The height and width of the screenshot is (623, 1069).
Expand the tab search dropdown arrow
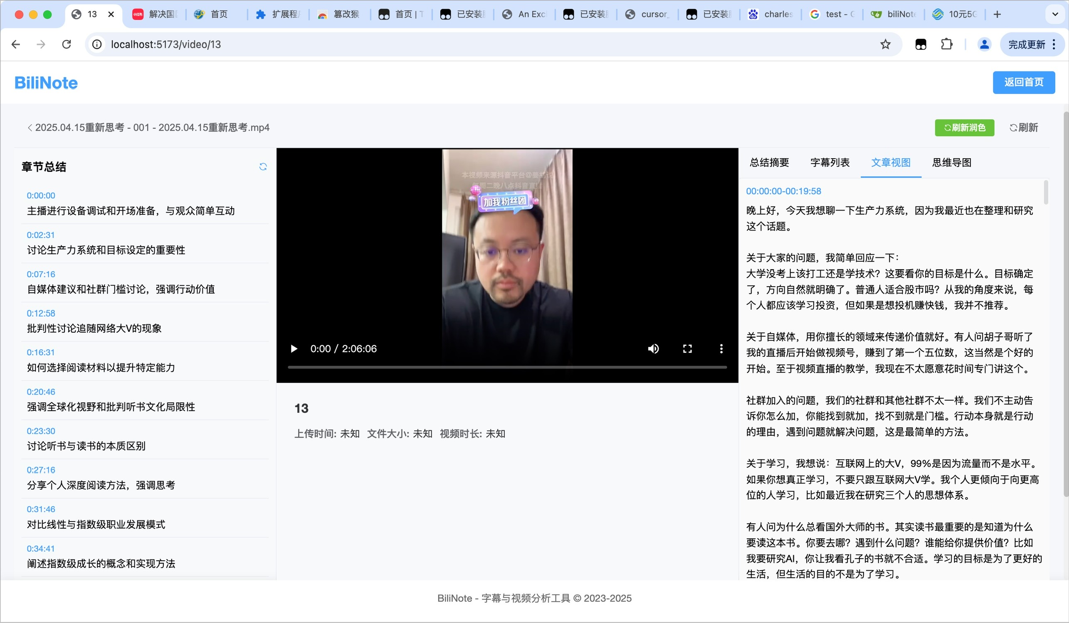(x=1055, y=15)
